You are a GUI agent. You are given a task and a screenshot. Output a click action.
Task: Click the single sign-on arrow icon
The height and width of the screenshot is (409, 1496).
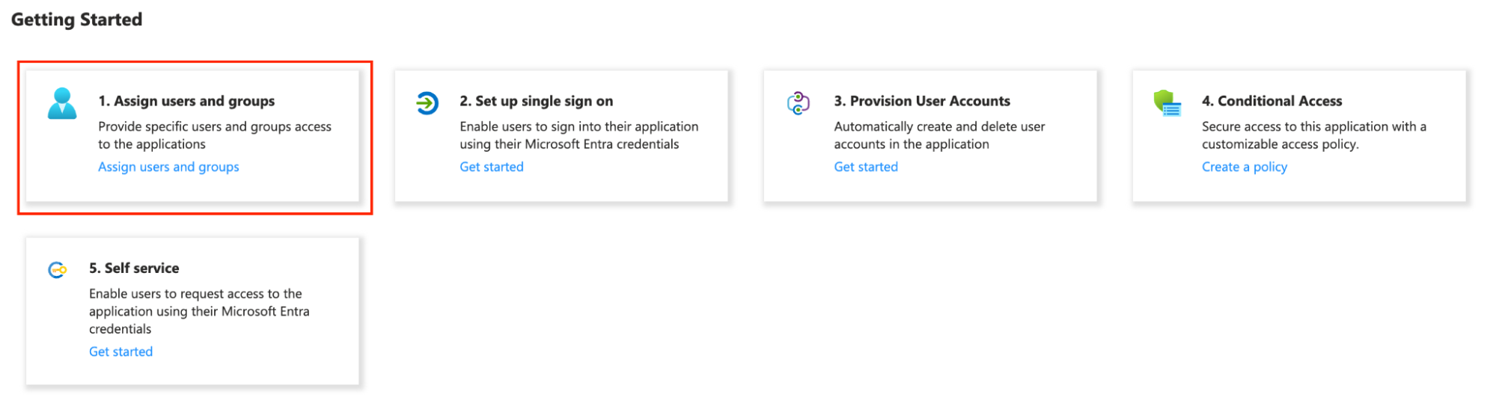(427, 103)
